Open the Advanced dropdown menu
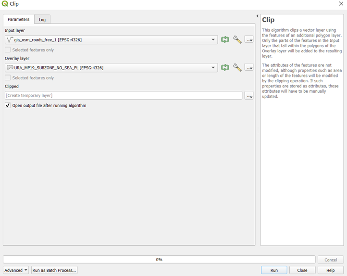The width and height of the screenshot is (347, 276). point(16,270)
